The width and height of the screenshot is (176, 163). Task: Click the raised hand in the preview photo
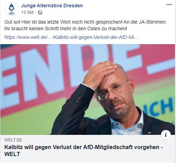99,74
